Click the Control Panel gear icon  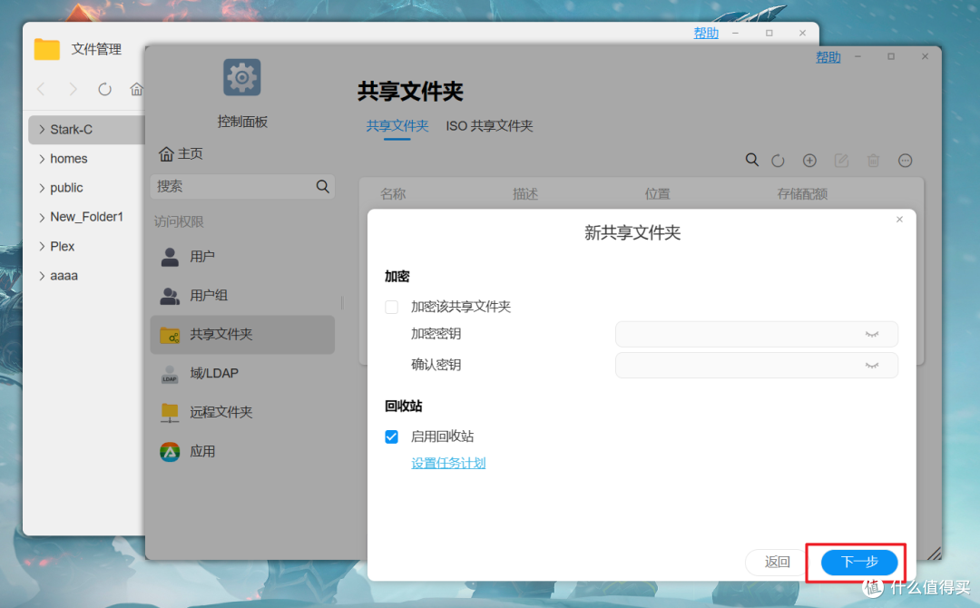[242, 77]
